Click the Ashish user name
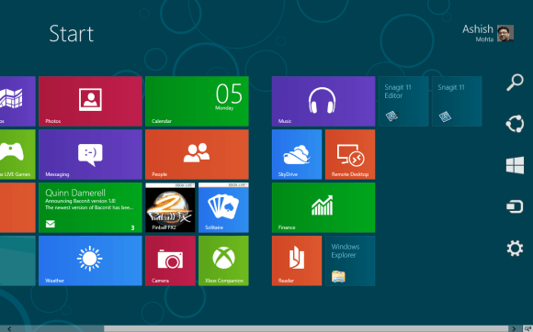The image size is (533, 332). [478, 29]
